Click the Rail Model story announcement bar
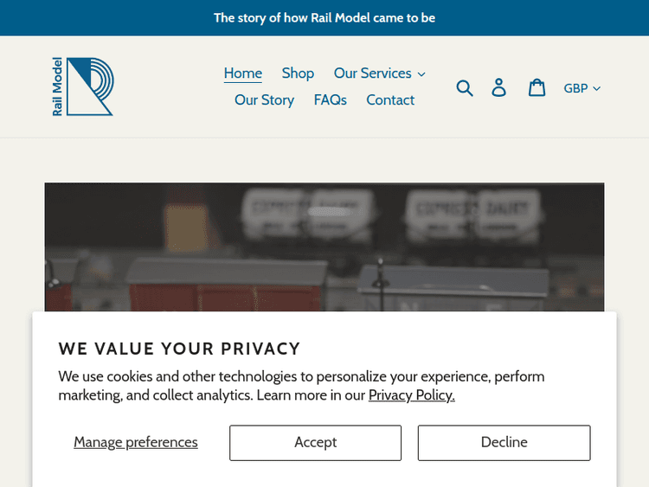Screen dimensions: 649x487 (324, 17)
